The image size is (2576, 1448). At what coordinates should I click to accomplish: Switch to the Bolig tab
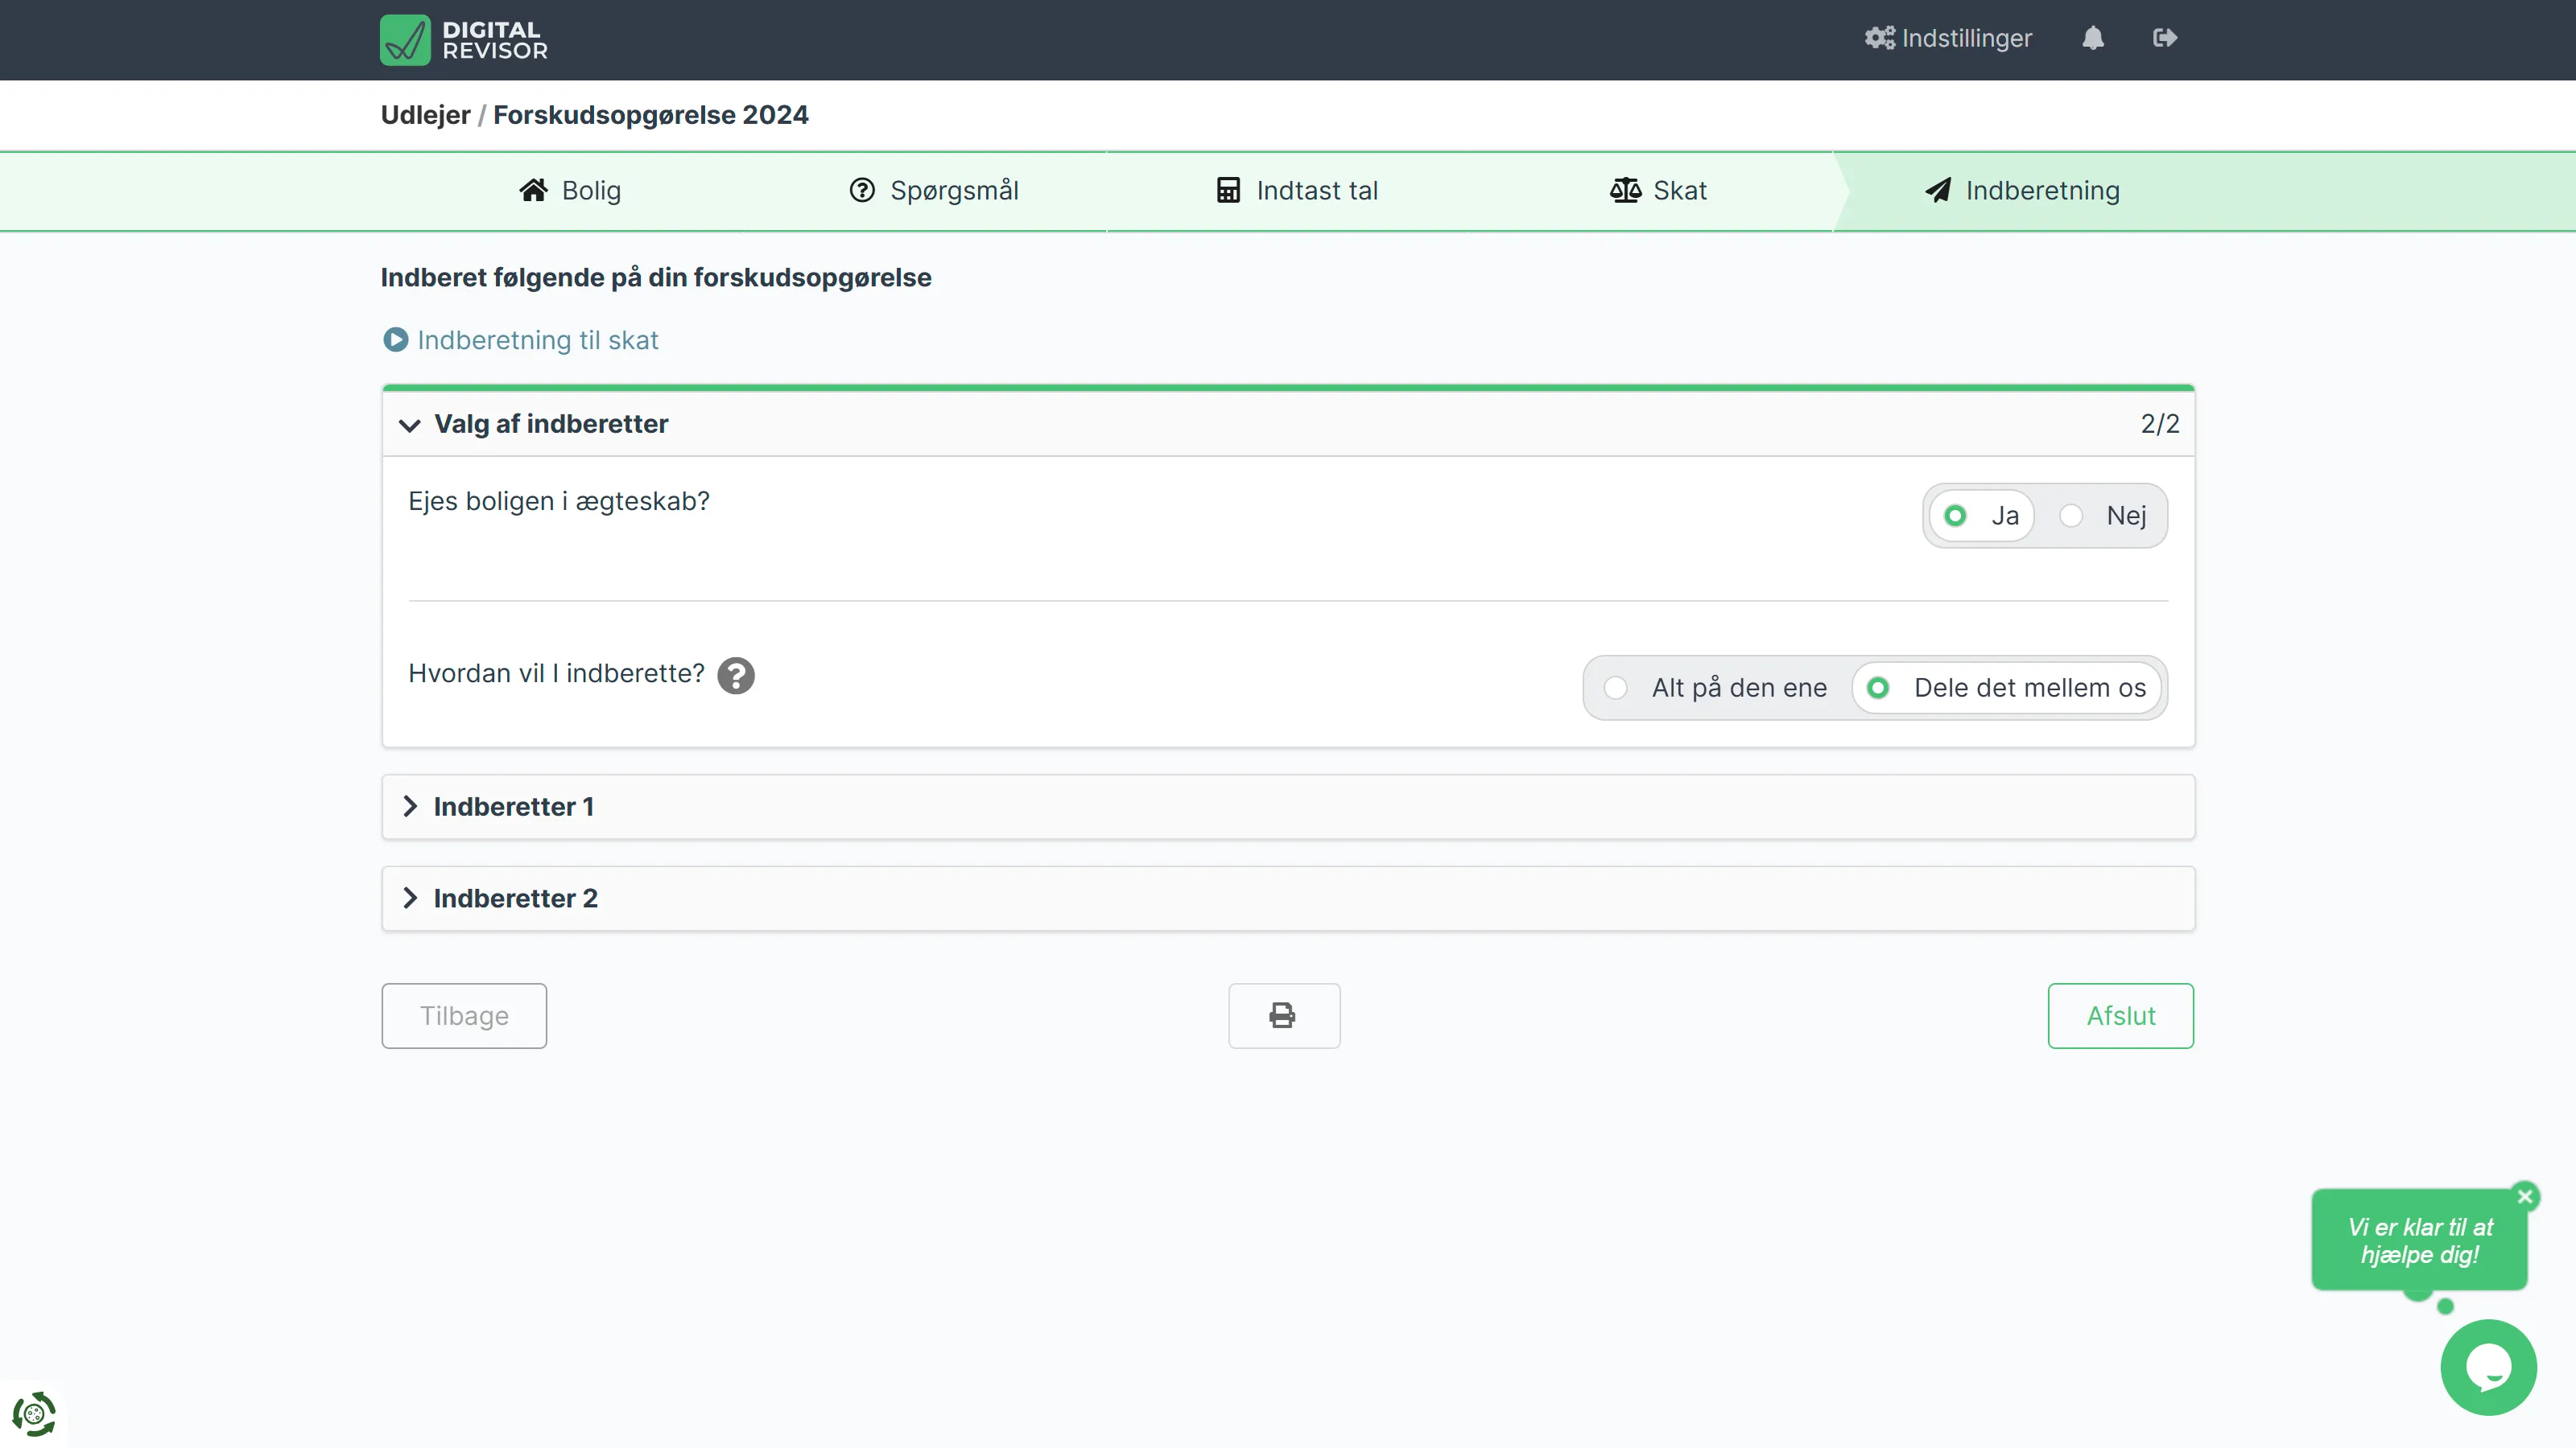[x=570, y=190]
